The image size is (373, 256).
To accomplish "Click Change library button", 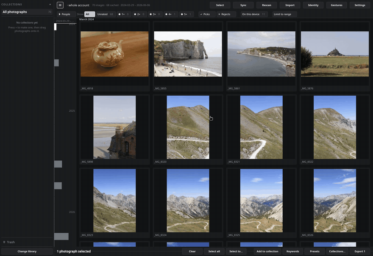I will (27, 251).
